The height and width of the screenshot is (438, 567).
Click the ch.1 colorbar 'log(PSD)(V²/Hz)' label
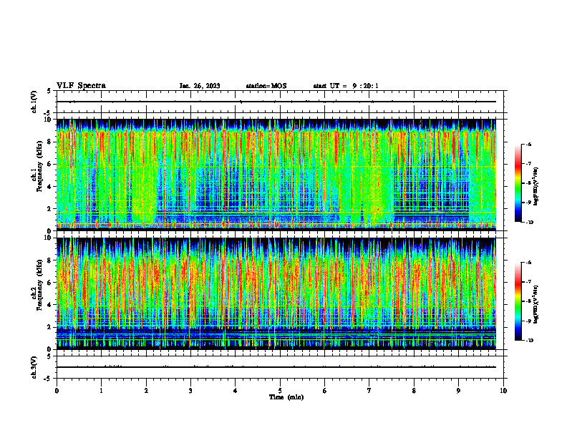point(536,186)
